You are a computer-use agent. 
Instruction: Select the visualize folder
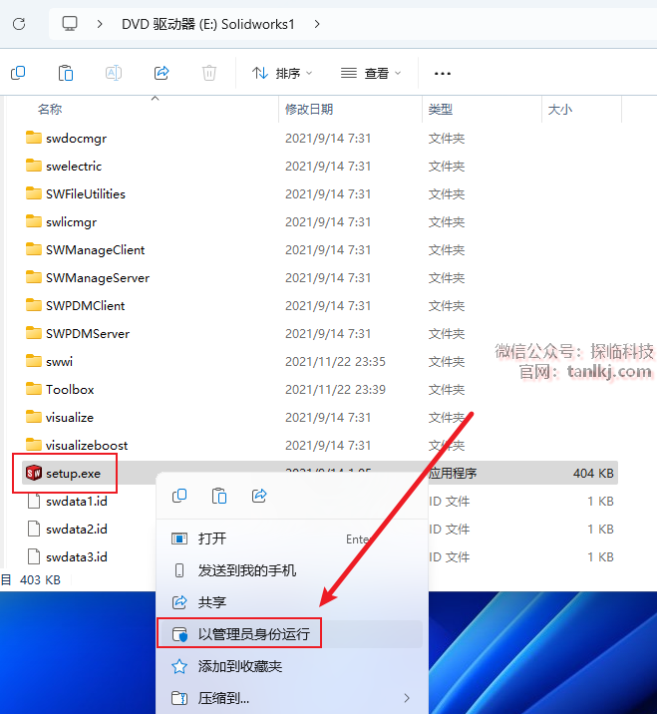(60, 417)
